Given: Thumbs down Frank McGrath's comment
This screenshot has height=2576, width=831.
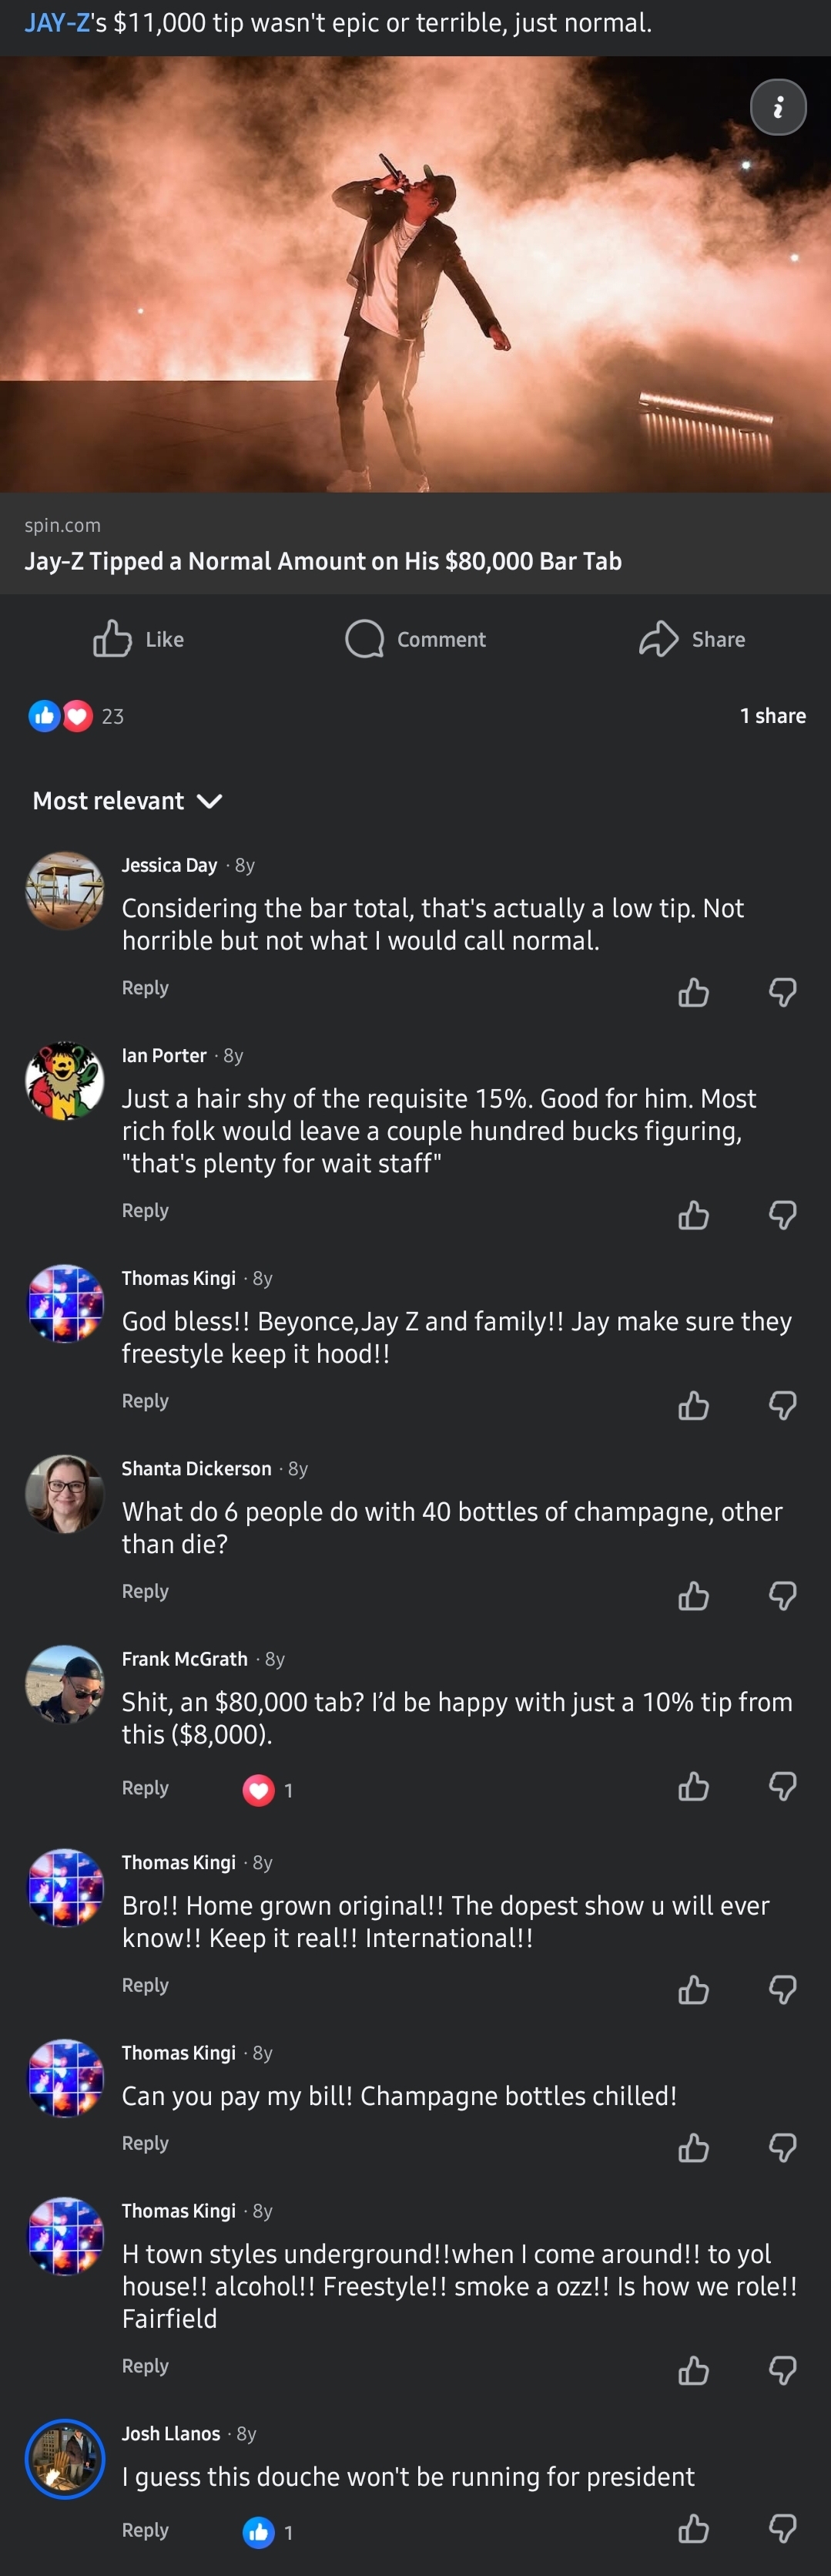Looking at the screenshot, I should click(x=783, y=1786).
